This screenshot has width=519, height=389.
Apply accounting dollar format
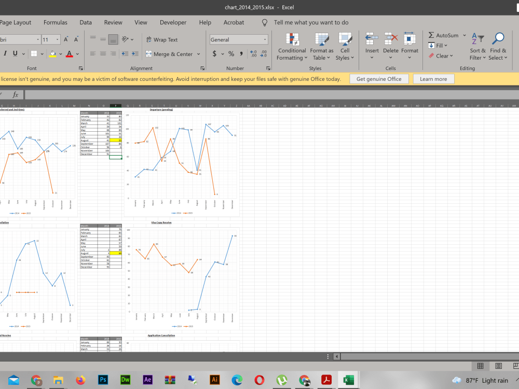214,53
